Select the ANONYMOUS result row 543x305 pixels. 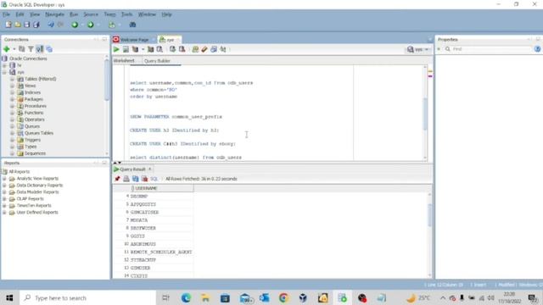click(x=143, y=244)
